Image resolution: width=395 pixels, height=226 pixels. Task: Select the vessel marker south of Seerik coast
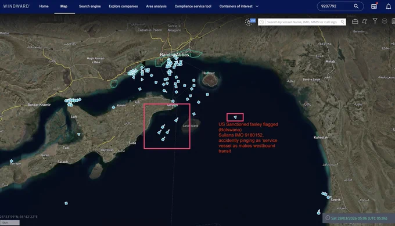[319, 212]
